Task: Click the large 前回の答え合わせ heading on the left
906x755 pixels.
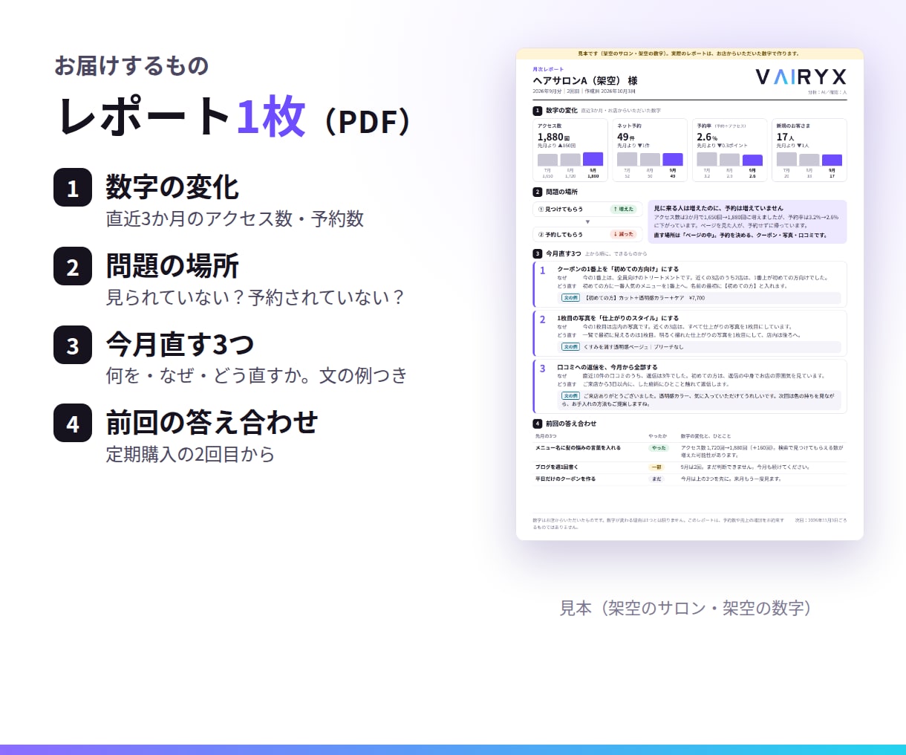Action: [x=212, y=422]
